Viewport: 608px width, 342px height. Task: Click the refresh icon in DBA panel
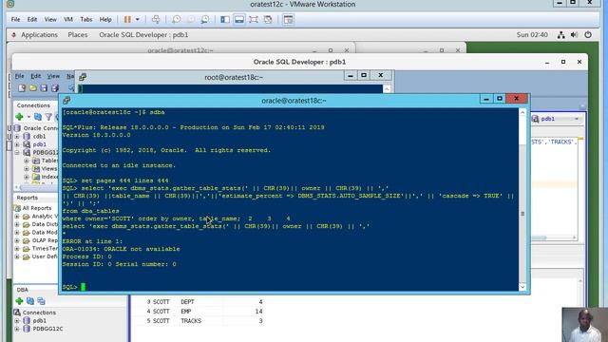30,301
